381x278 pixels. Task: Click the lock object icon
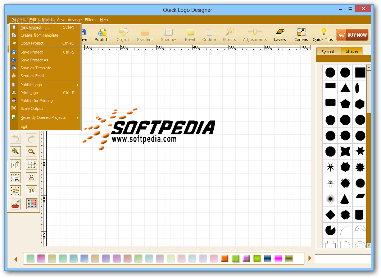(32, 178)
